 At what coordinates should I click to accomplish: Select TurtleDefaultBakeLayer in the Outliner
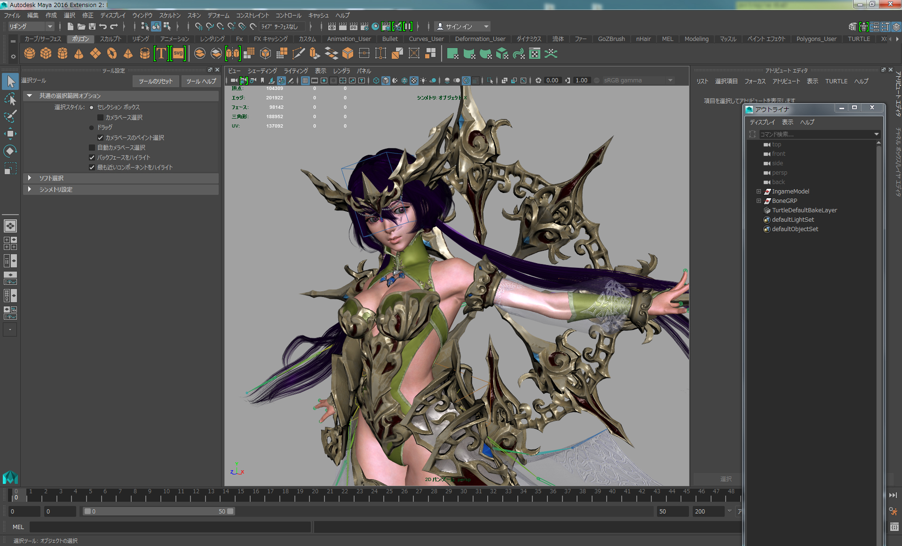coord(804,210)
